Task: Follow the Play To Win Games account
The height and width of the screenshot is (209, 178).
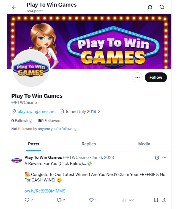Action: tap(156, 77)
